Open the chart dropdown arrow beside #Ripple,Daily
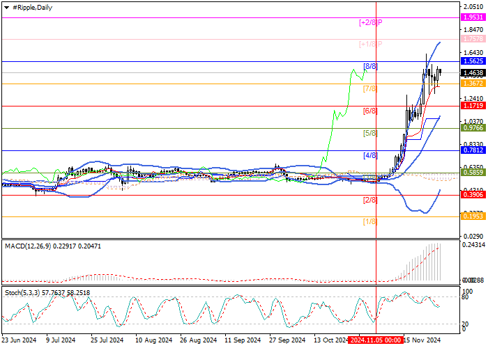This screenshot has height=348, width=488. pos(6,8)
